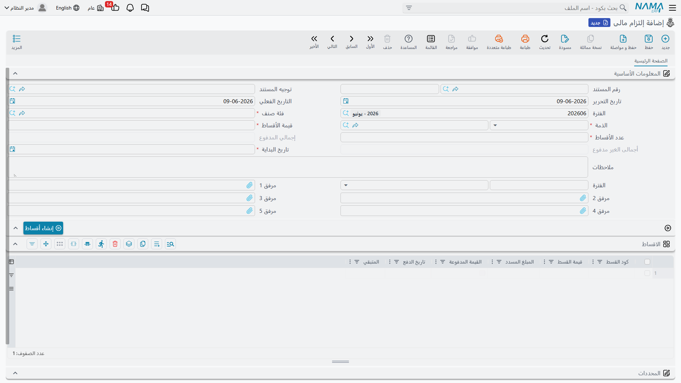
Task: Click the إنشاء أقساط button
Action: click(x=43, y=228)
